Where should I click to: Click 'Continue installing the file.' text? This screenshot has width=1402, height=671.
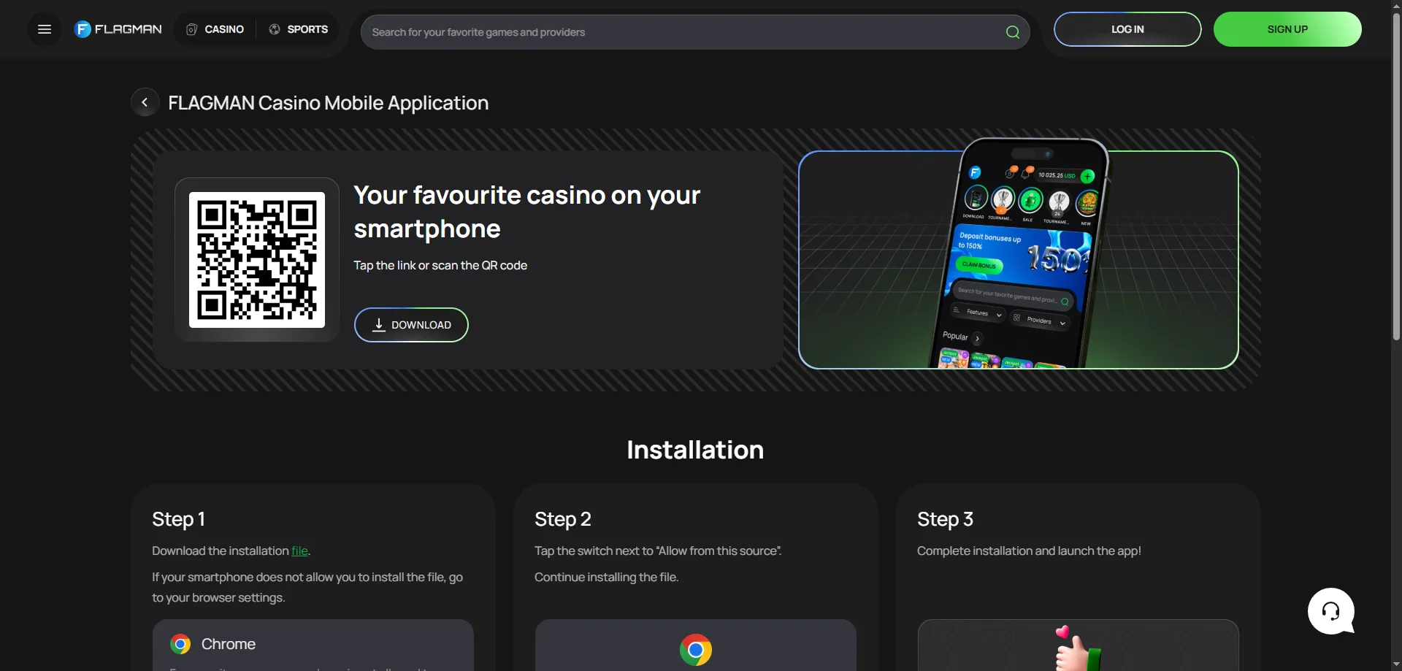point(606,578)
